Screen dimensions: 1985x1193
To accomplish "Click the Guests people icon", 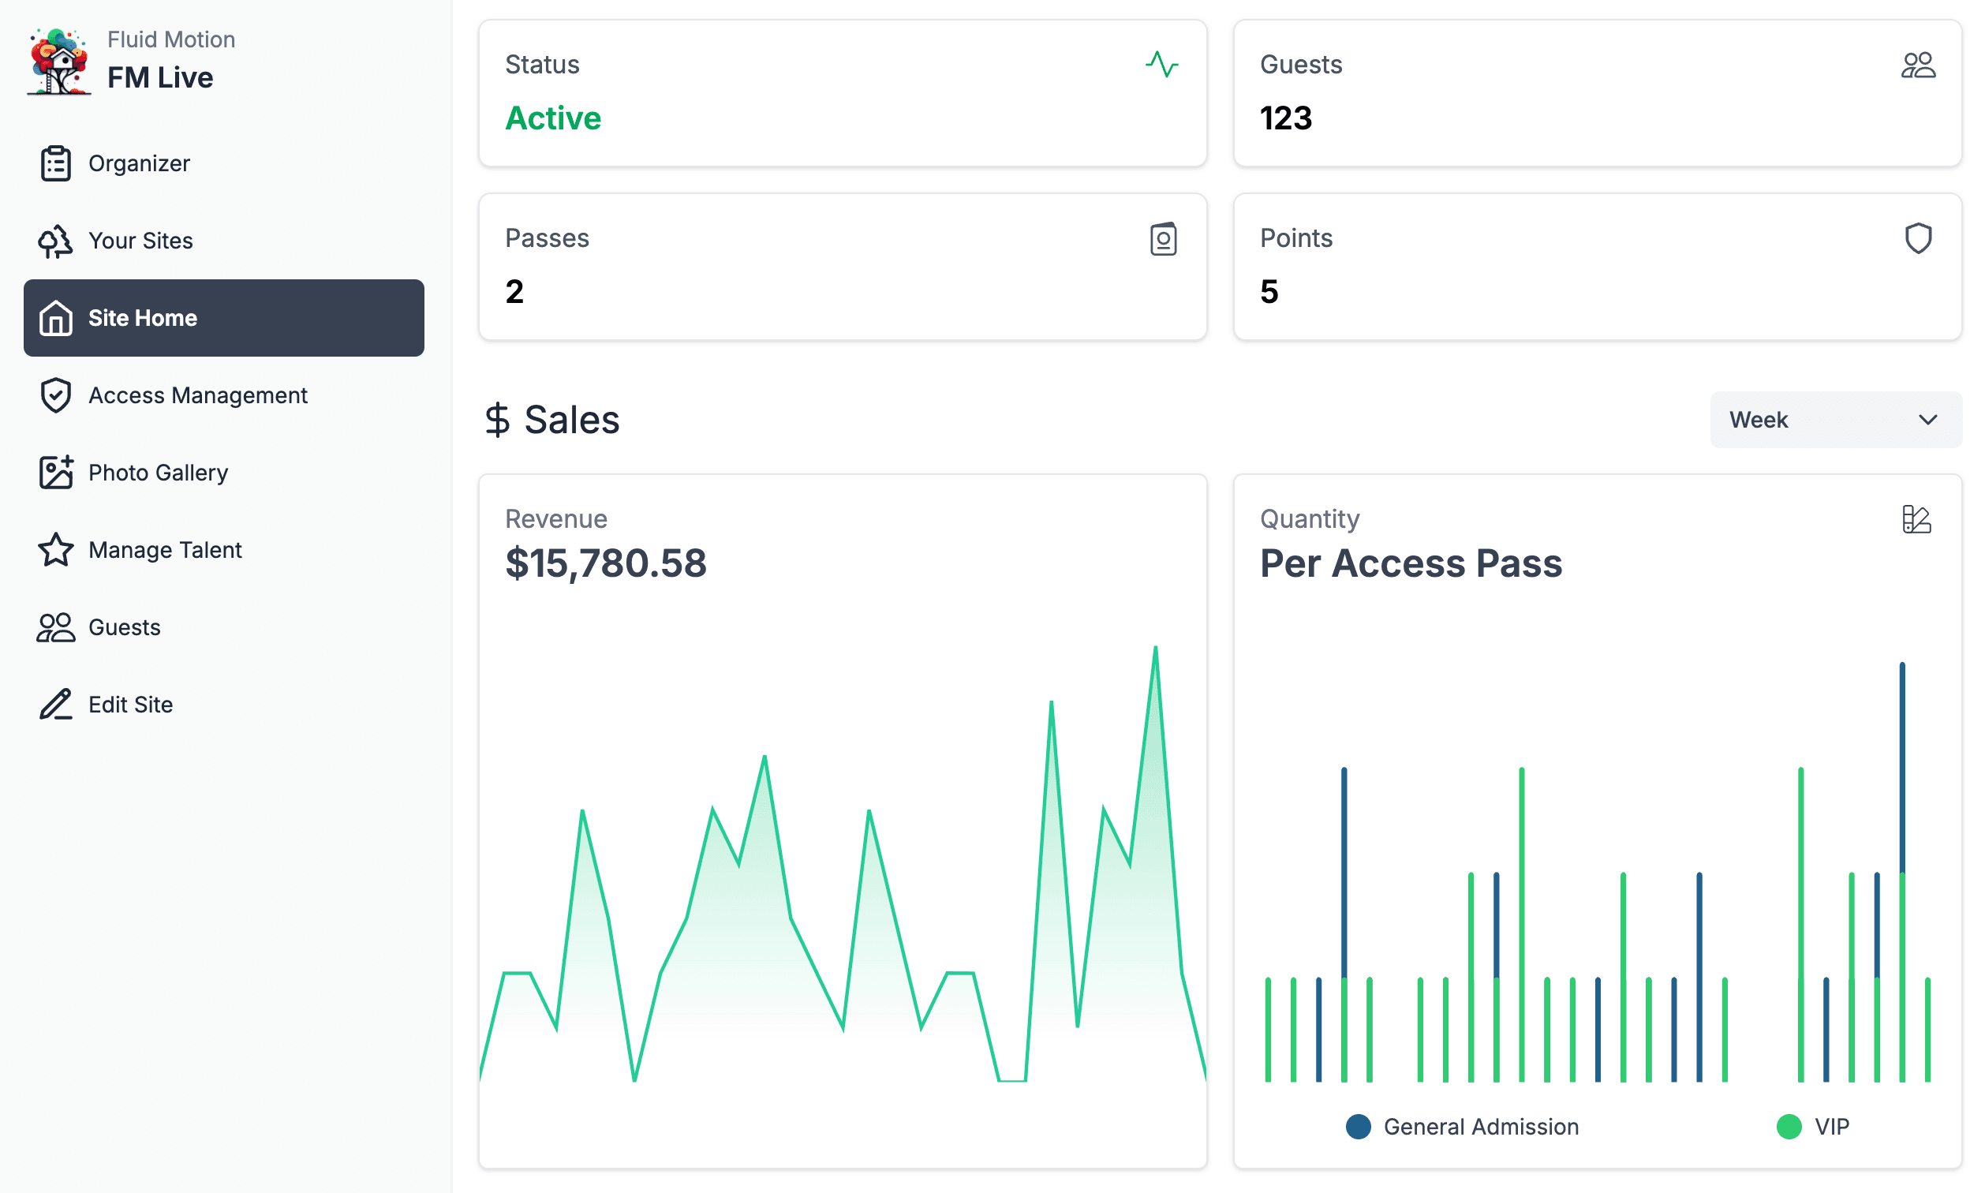I will pyautogui.click(x=1919, y=64).
